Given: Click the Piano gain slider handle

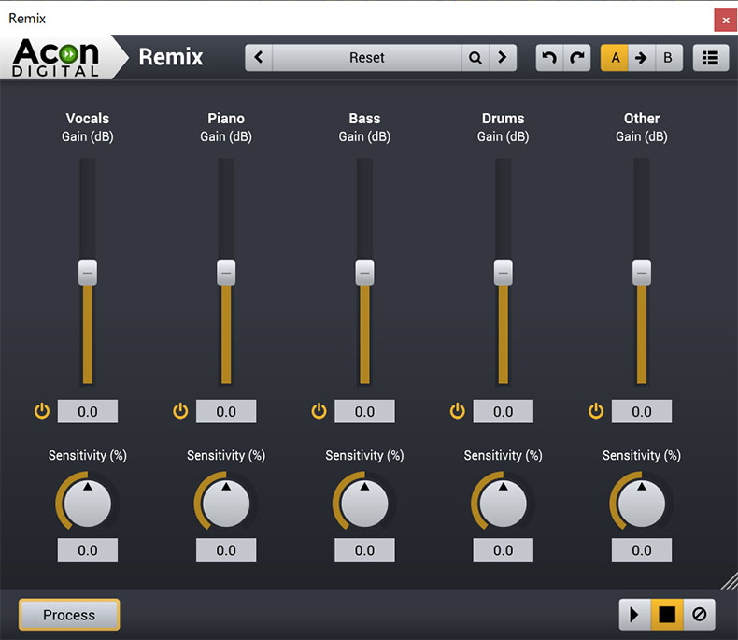Looking at the screenshot, I should coord(226,273).
